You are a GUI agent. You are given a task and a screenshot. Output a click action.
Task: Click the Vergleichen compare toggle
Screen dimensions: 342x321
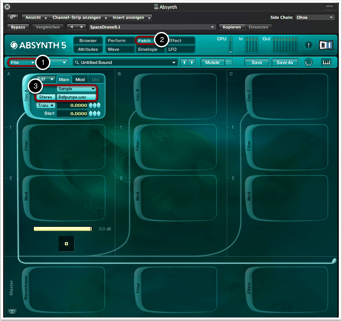(x=48, y=27)
